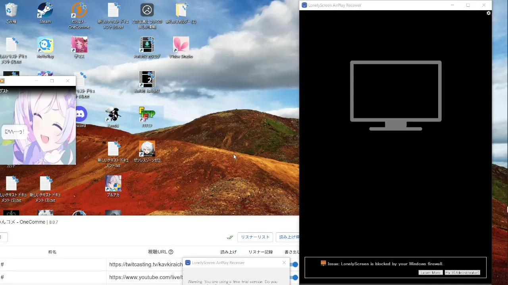
Task: Close the LonelyScreen trial warning popup
Action: (x=284, y=262)
